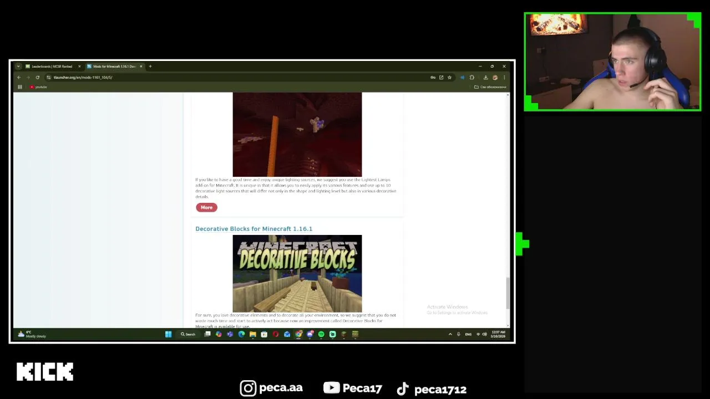Close the Mods for Minecraft tab
This screenshot has height=399, width=710.
point(141,66)
